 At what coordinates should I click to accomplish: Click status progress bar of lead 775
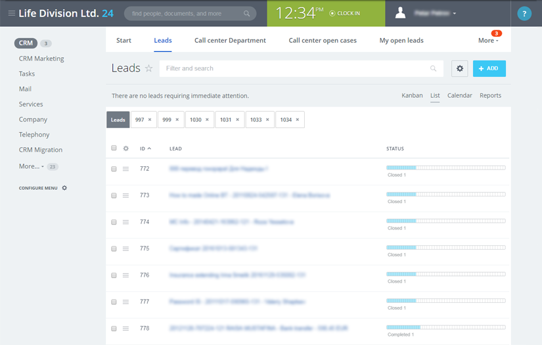(x=446, y=248)
